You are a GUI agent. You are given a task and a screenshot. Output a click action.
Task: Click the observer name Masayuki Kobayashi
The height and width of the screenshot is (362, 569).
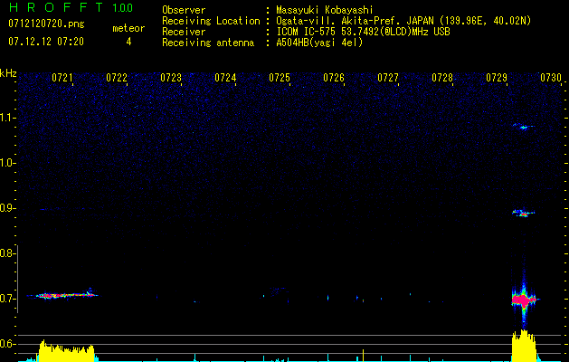[x=325, y=10]
